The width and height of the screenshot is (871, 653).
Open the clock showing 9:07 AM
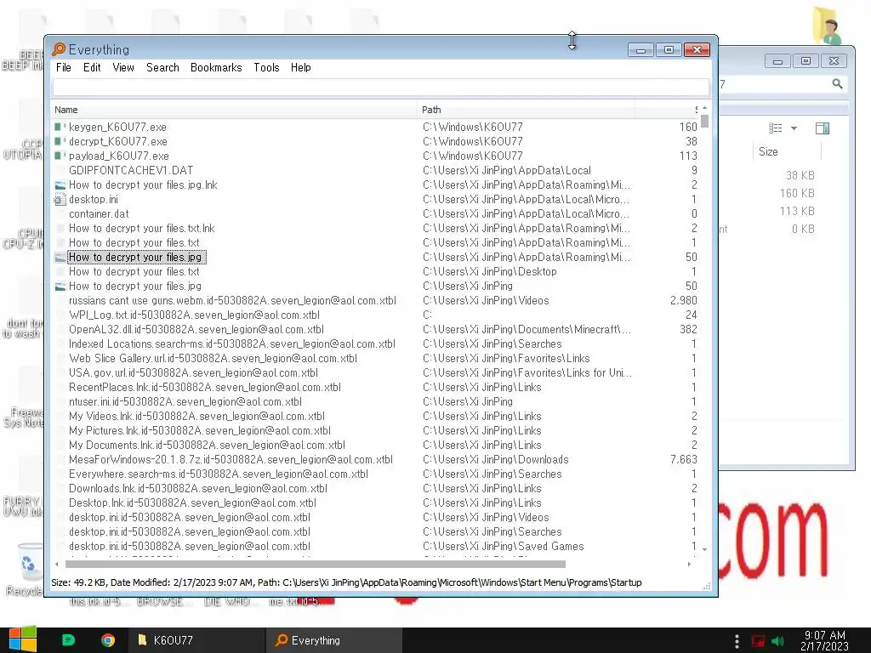(824, 640)
